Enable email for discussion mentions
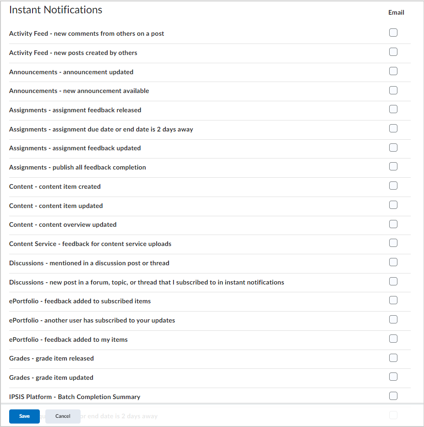This screenshot has height=427, width=424. [x=393, y=262]
